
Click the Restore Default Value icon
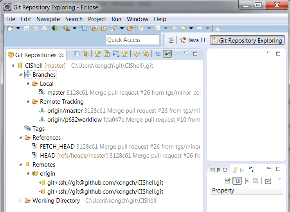256,181
